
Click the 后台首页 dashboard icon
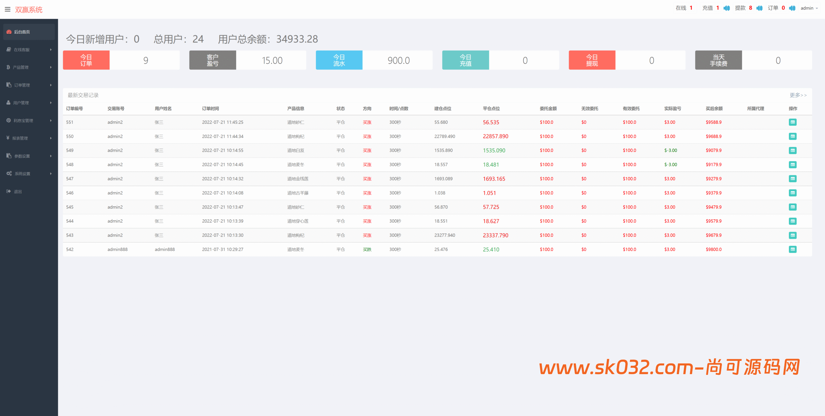coord(8,32)
